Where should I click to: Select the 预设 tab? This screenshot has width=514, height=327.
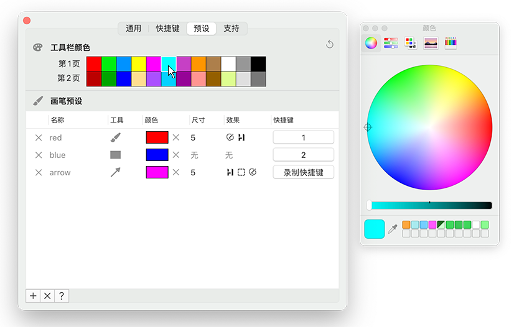[201, 29]
